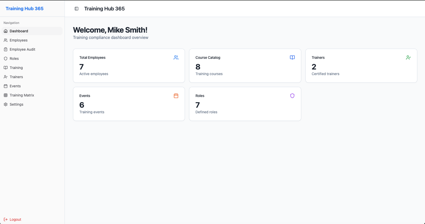Image resolution: width=425 pixels, height=224 pixels.
Task: Click the green user-check icon on Trainers card
Action: point(408,58)
